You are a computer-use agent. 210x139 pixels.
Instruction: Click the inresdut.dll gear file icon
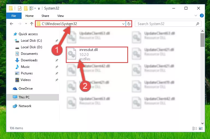(x=72, y=54)
